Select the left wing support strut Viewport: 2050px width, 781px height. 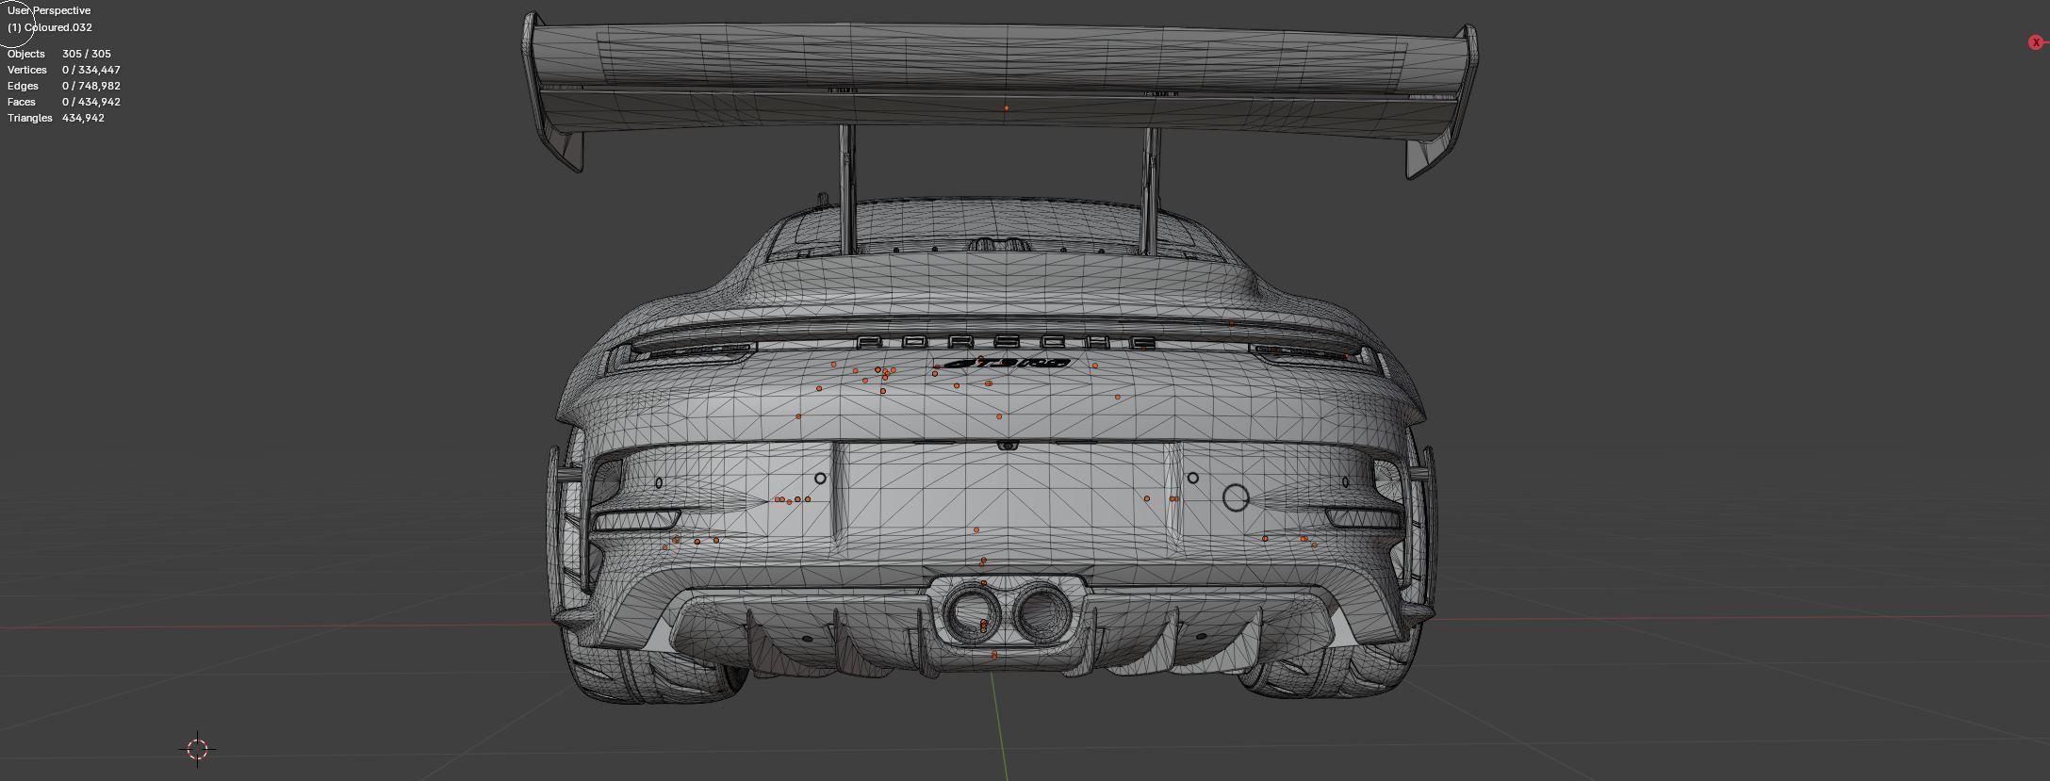[x=848, y=188]
